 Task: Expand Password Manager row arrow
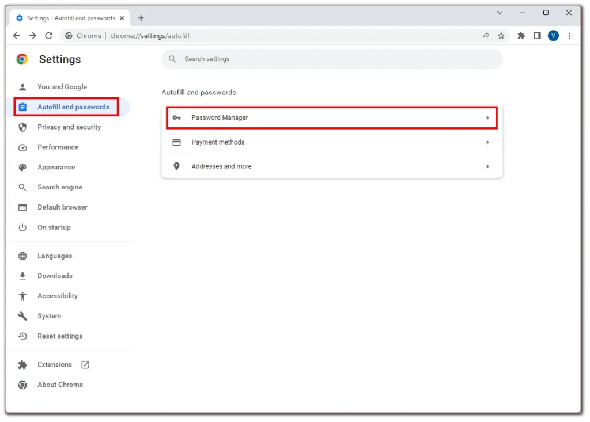point(487,118)
